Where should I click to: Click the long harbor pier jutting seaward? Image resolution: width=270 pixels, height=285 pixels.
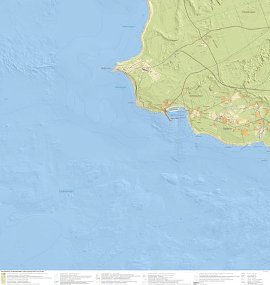(168, 115)
